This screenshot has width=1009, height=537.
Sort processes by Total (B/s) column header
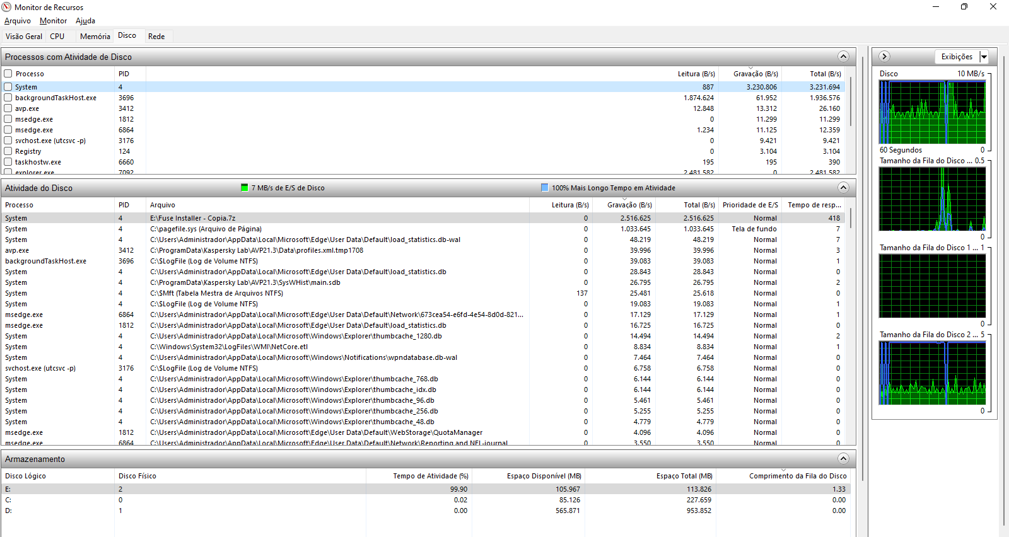[x=825, y=74]
